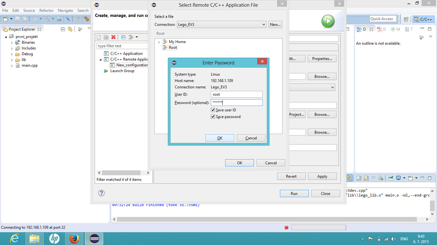This screenshot has width=437, height=245.
Task: Click the User ID input field
Action: [236, 94]
